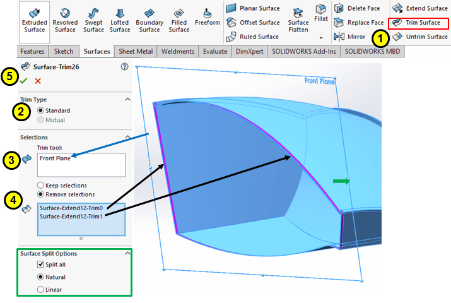Select the Standard trim type
The image size is (451, 303).
42,110
